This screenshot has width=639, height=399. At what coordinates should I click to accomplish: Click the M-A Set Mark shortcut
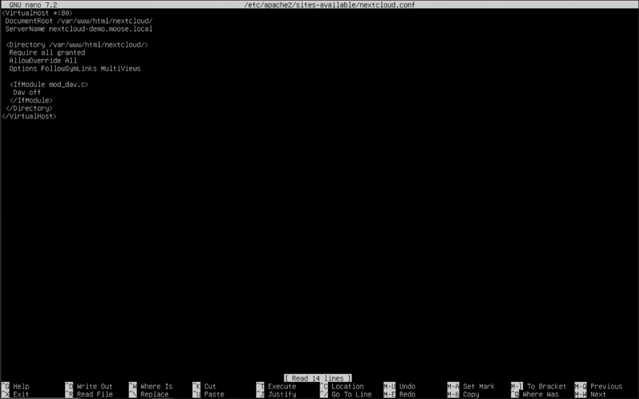[x=471, y=387]
